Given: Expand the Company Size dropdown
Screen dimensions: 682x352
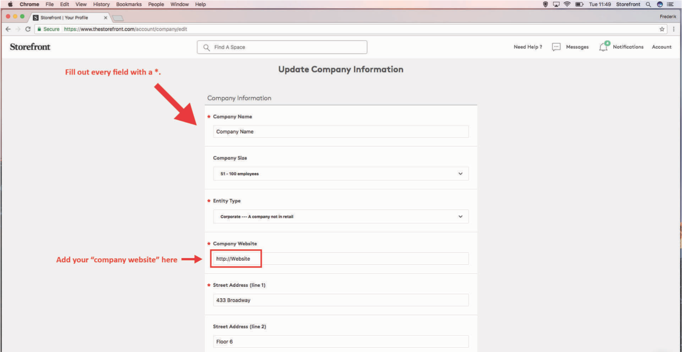Looking at the screenshot, I should (x=341, y=174).
